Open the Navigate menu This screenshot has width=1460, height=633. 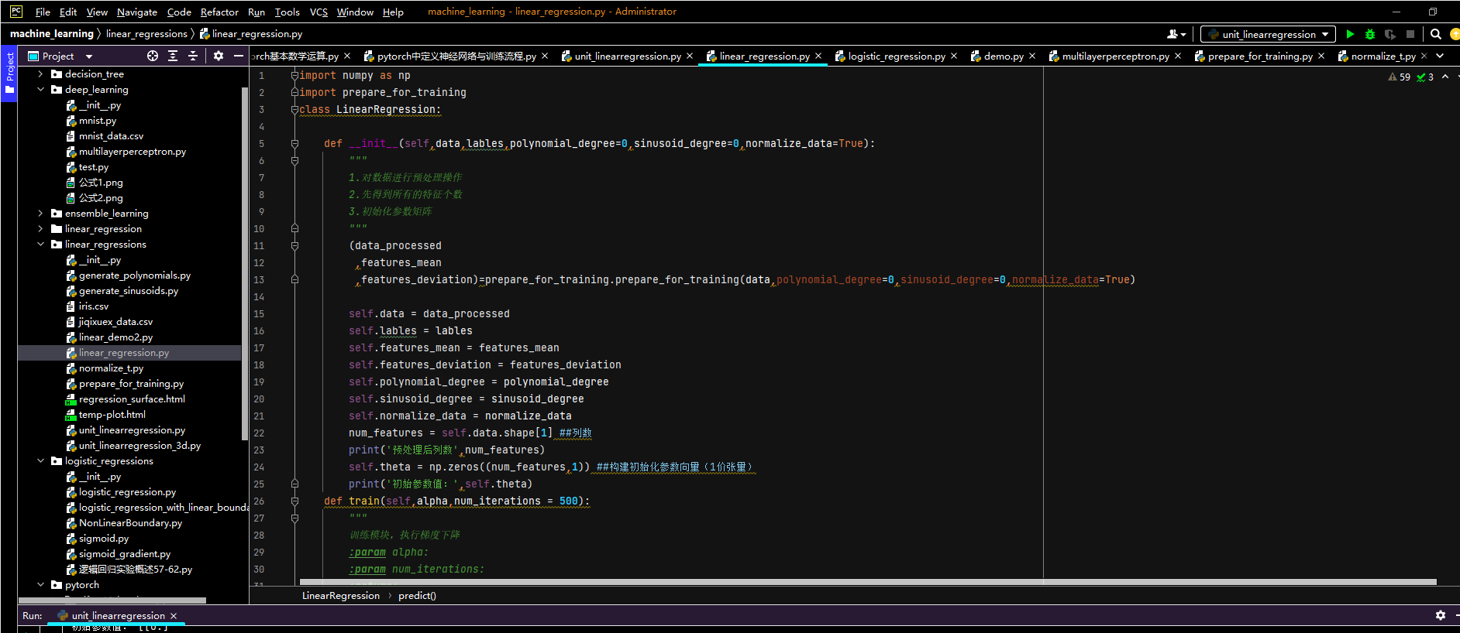[137, 12]
